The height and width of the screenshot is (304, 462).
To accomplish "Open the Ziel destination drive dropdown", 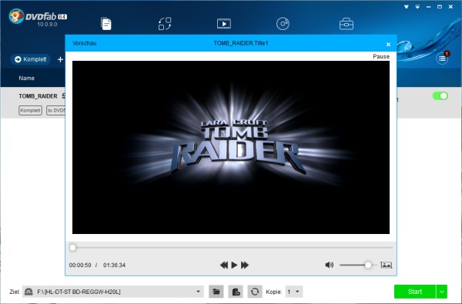I will click(113, 292).
